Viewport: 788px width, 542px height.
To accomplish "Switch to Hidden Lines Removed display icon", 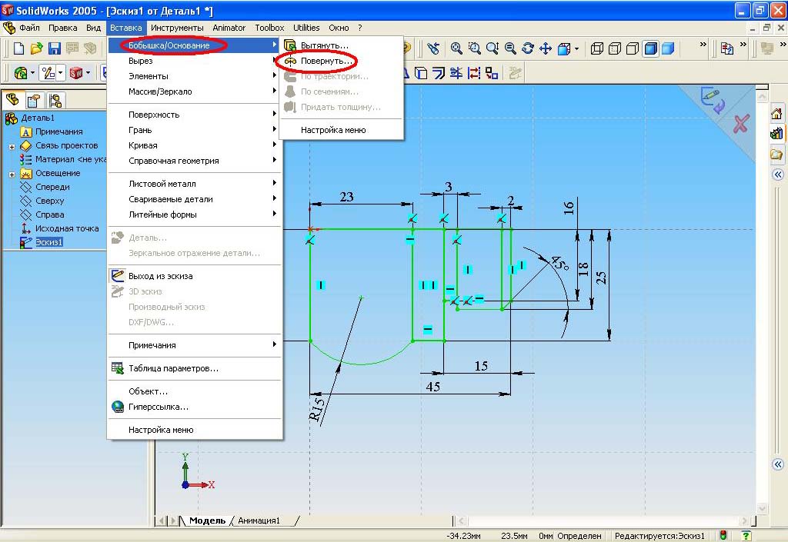I will [x=633, y=48].
